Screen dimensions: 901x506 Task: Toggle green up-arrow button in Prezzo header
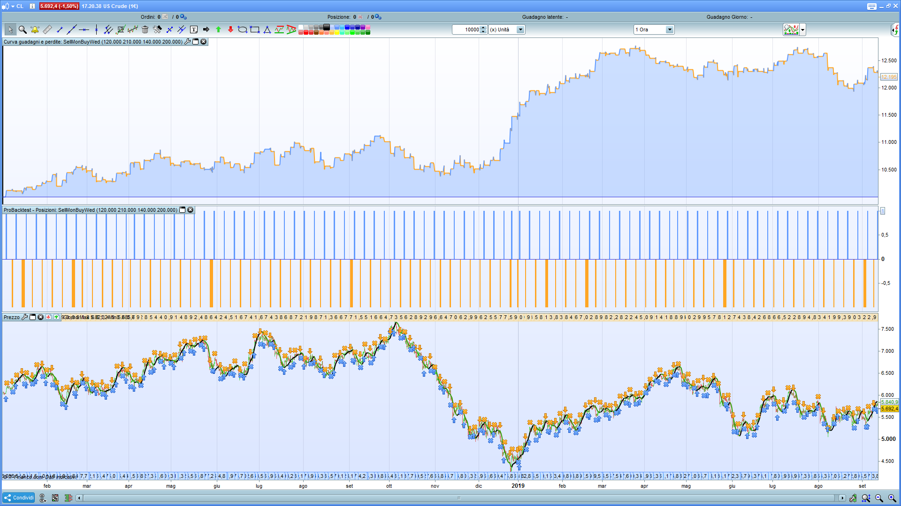(x=56, y=317)
